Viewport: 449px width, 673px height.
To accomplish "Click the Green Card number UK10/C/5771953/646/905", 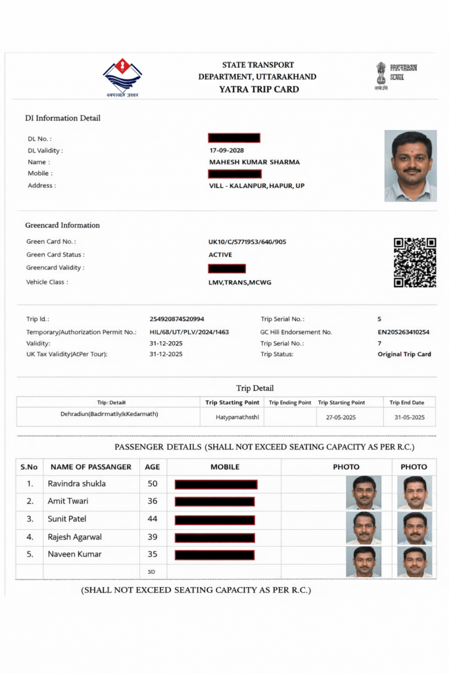I will 247,242.
